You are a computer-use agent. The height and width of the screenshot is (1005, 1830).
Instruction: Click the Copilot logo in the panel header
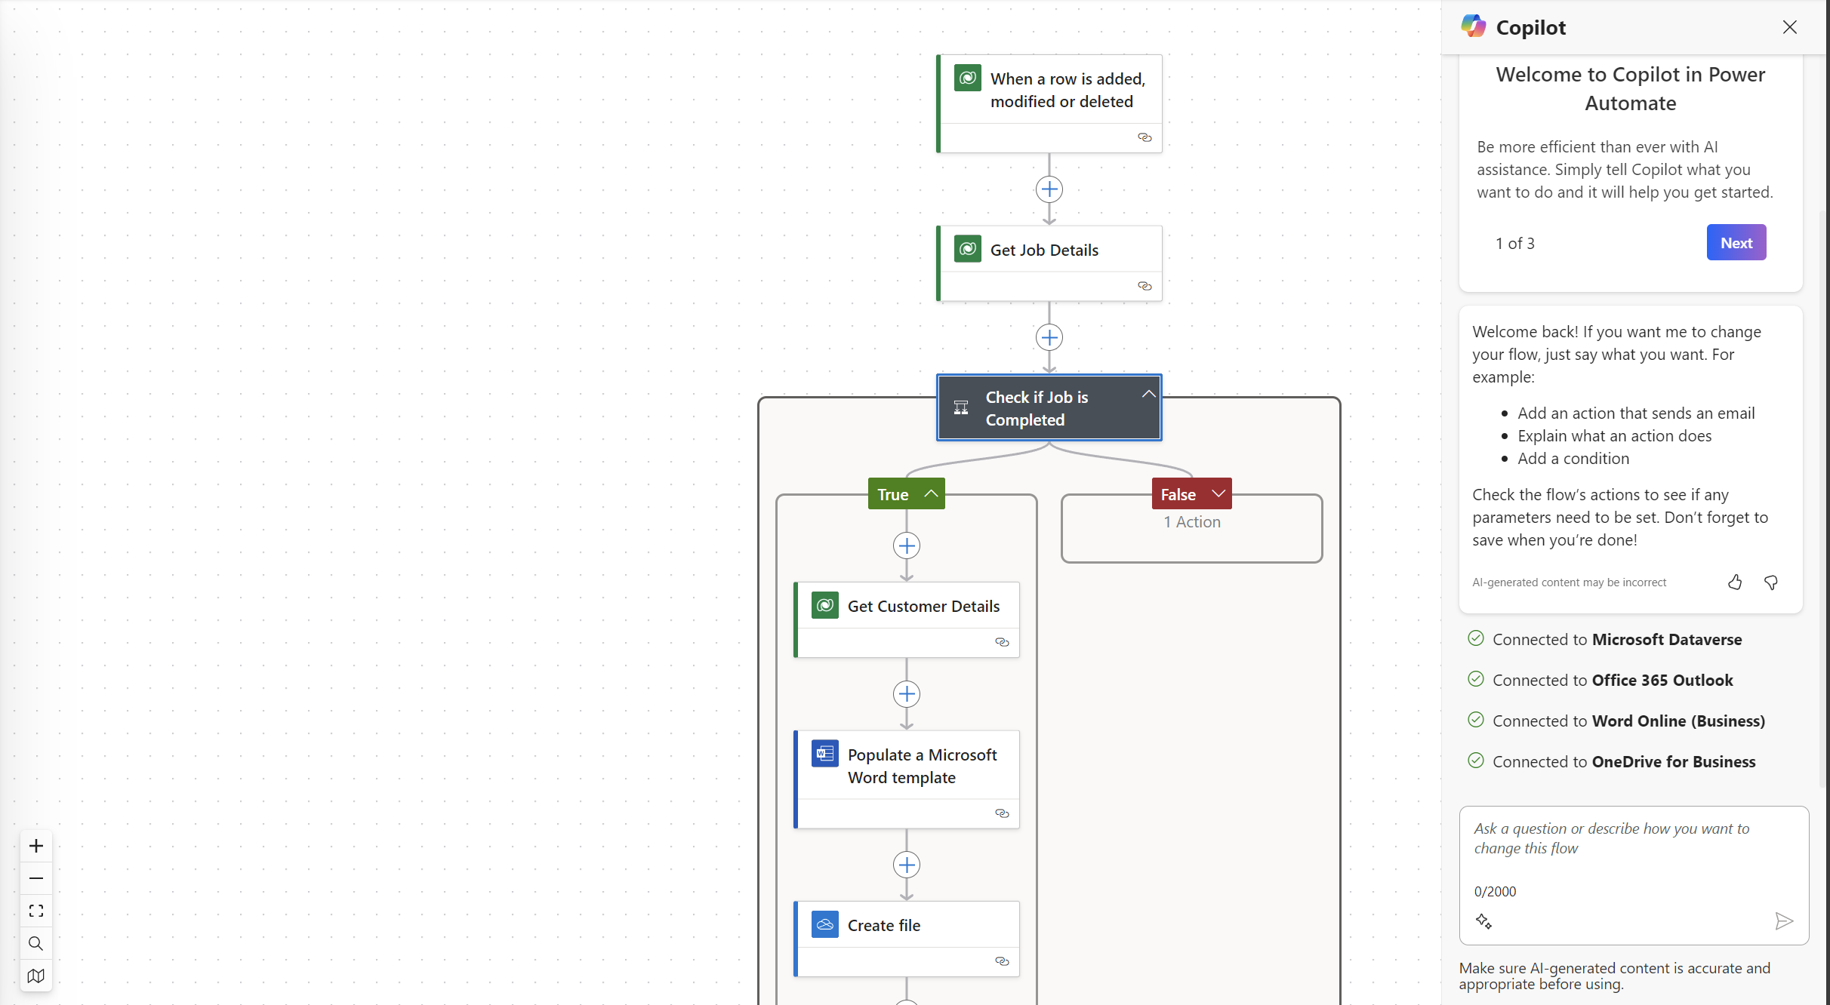(1473, 26)
